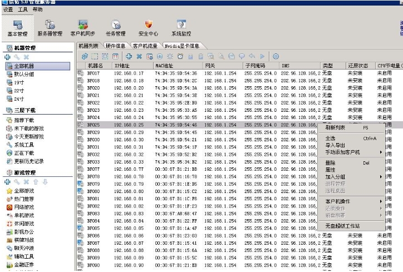Select 全部机器 in the sidebar
Viewport: 403px width, 272px height.
coord(38,66)
